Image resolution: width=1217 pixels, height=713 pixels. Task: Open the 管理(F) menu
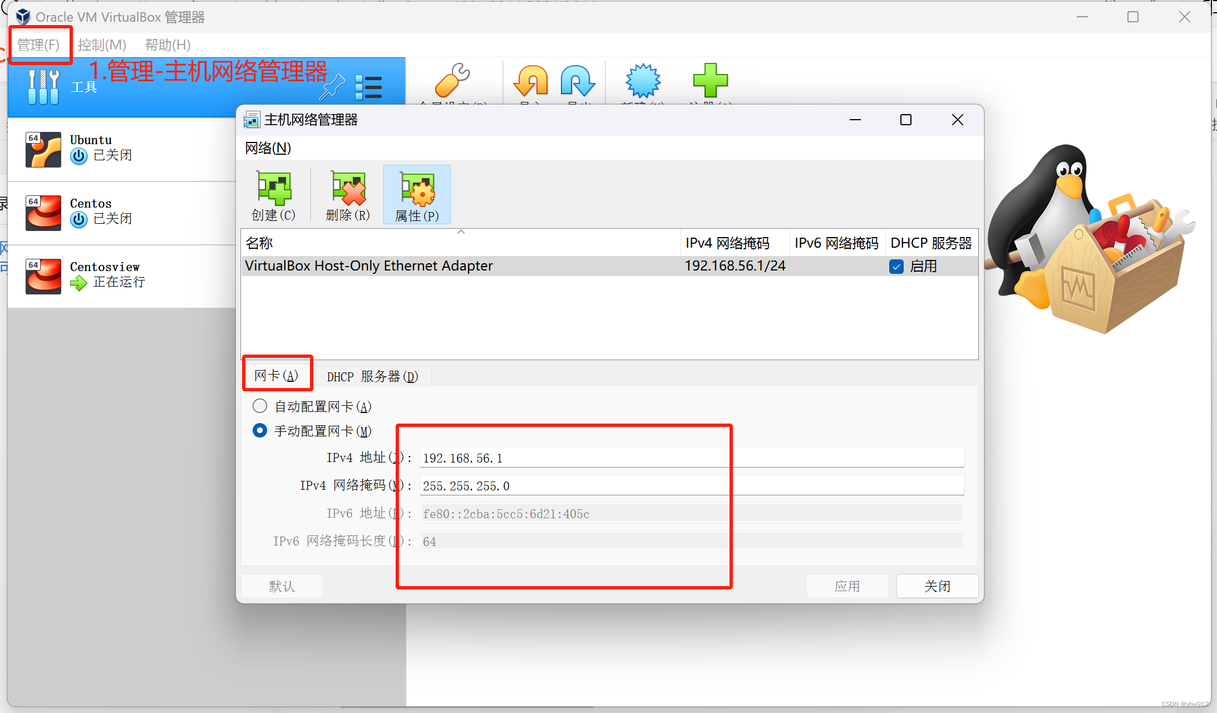pyautogui.click(x=38, y=45)
